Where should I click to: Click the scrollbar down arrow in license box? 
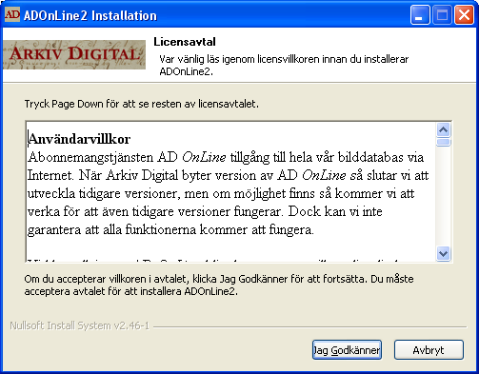[x=443, y=253]
